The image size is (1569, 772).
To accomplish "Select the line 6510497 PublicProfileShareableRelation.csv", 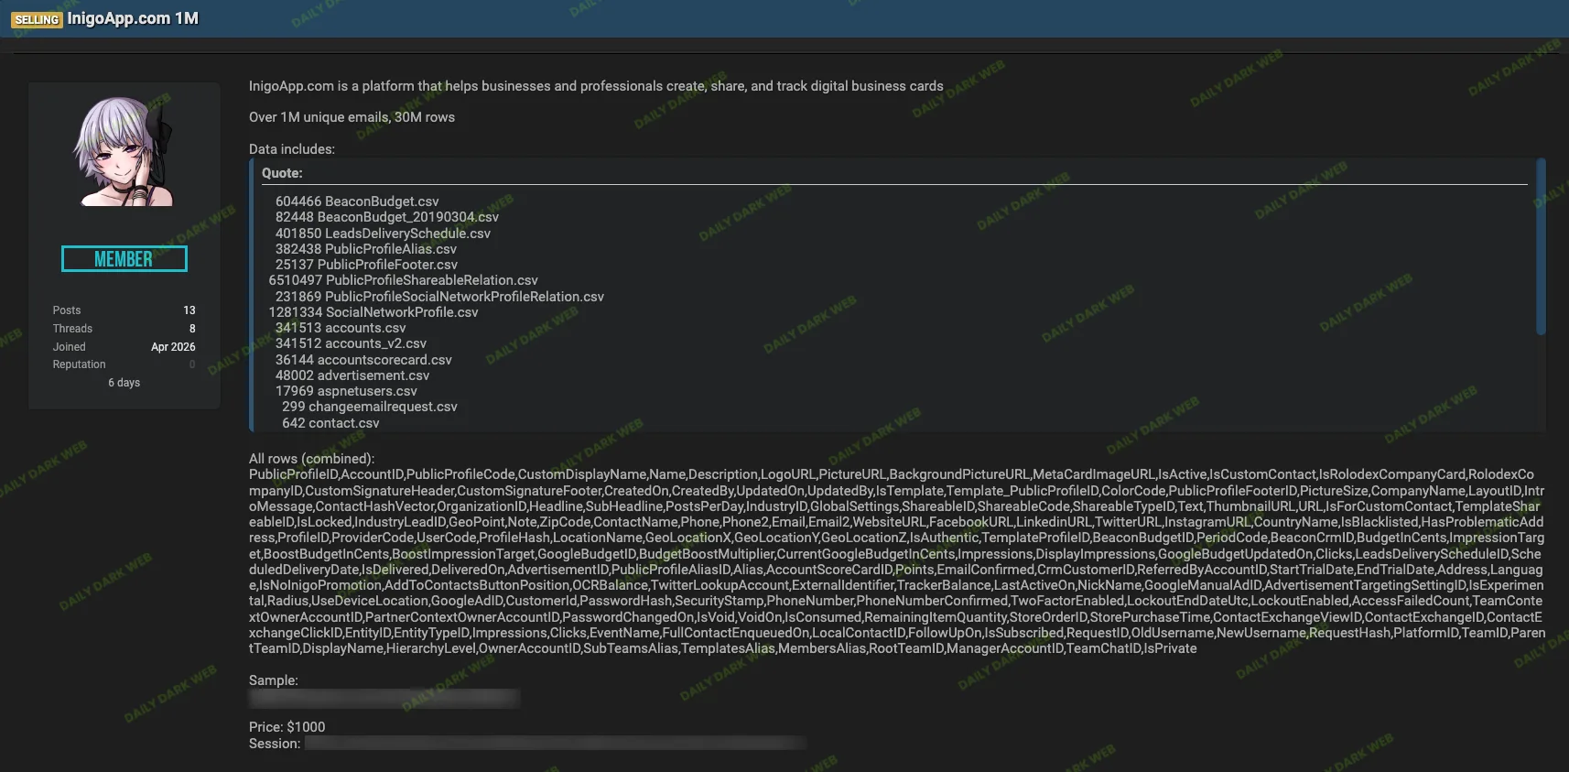I will (x=403, y=280).
